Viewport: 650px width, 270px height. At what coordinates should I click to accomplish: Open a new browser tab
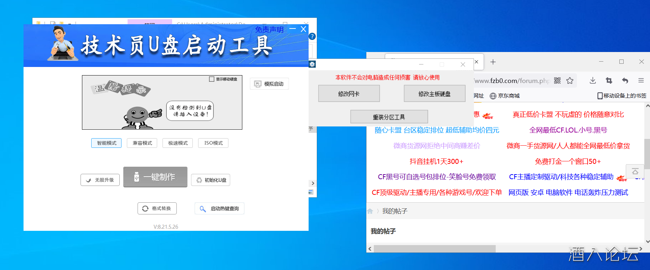pos(493,62)
